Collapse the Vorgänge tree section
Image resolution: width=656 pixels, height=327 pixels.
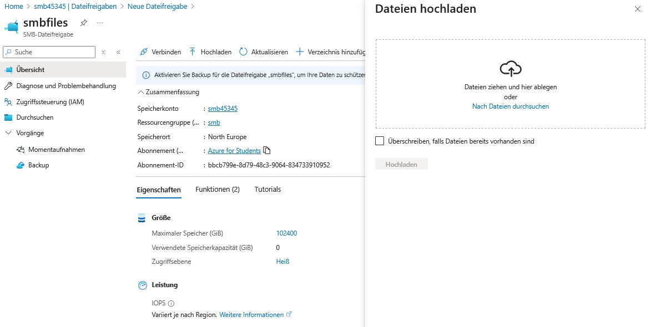point(8,133)
